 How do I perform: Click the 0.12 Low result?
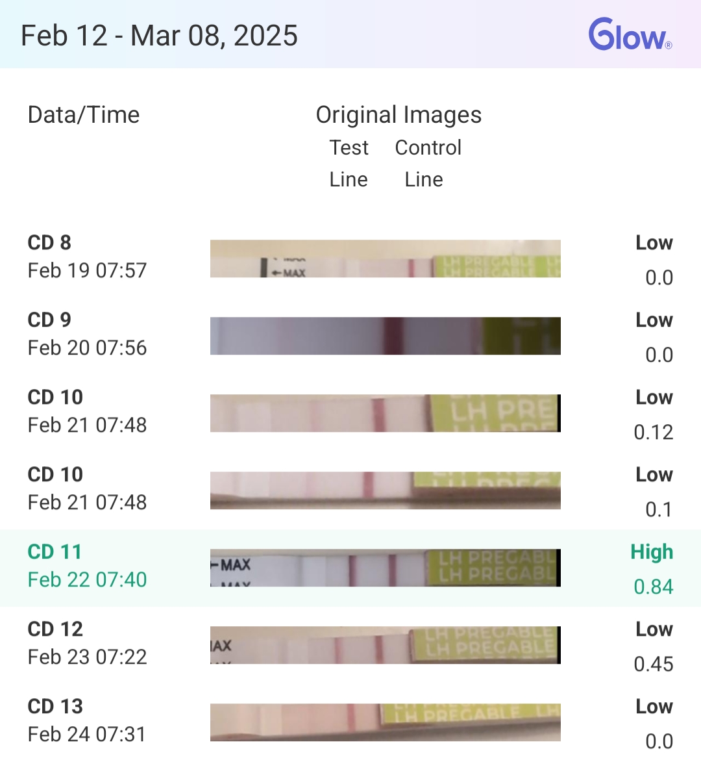coord(654,414)
